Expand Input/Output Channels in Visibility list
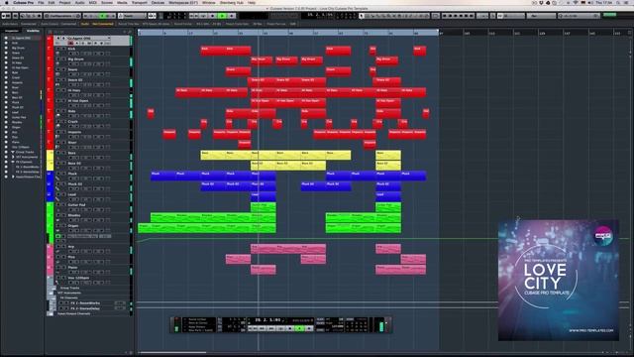634x357 pixels. click(13, 177)
